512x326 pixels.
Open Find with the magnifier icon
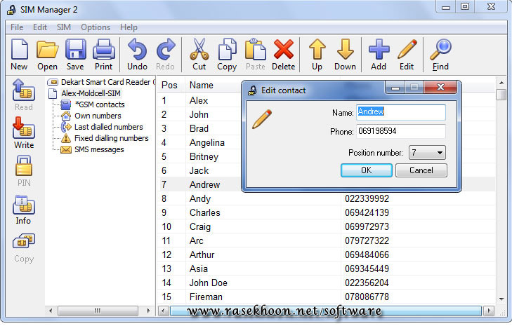pyautogui.click(x=440, y=54)
